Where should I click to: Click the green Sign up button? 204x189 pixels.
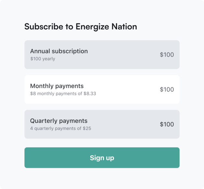[x=102, y=158]
